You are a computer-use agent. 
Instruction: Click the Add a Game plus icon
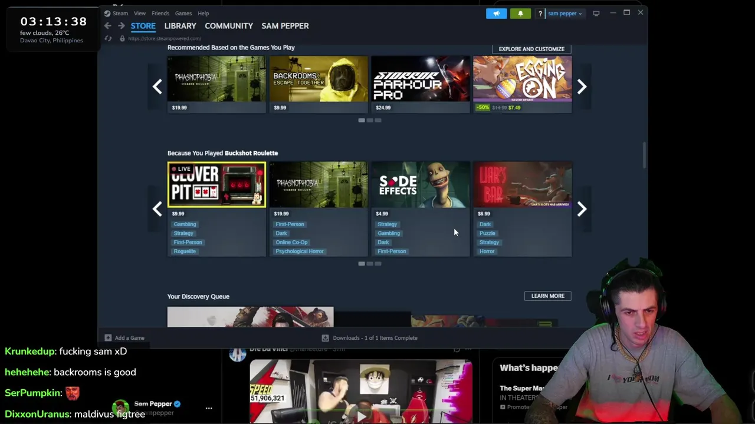coord(108,338)
